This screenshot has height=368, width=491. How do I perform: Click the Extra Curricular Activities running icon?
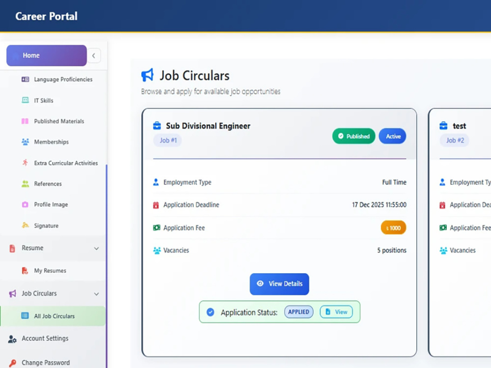point(25,163)
